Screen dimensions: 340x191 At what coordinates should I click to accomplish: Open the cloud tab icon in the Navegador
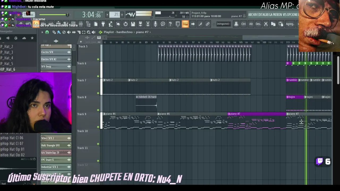click(24, 38)
